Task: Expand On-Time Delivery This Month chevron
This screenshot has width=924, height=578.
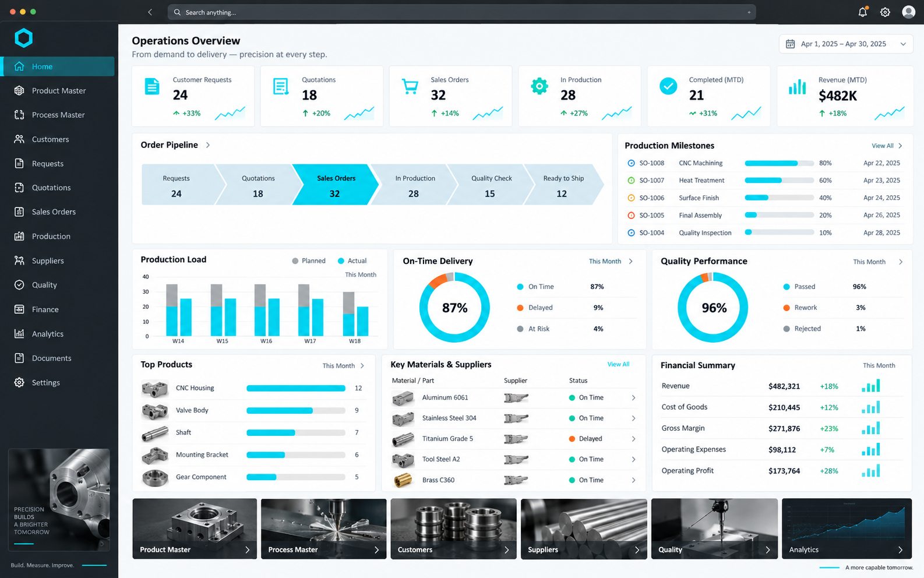Action: point(631,262)
